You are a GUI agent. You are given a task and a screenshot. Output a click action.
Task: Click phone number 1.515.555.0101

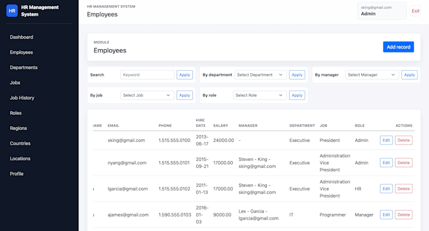pos(174,163)
